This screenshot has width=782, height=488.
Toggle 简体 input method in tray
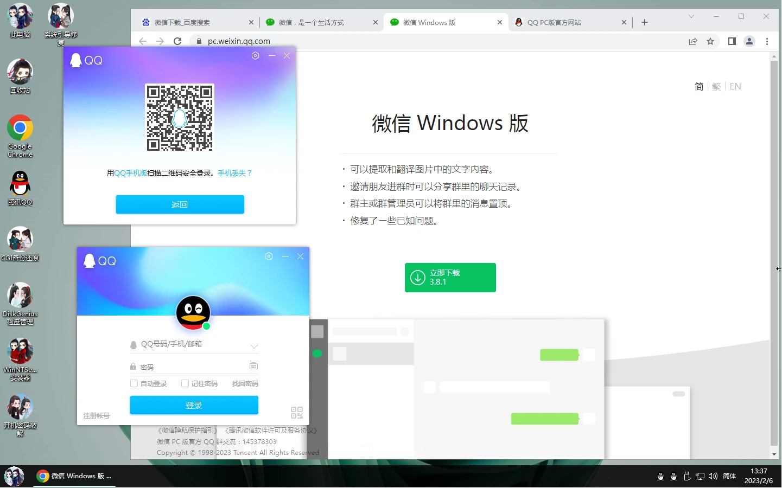pyautogui.click(x=729, y=476)
